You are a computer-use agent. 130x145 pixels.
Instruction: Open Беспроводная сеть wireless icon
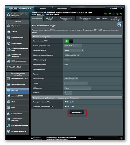9,79
